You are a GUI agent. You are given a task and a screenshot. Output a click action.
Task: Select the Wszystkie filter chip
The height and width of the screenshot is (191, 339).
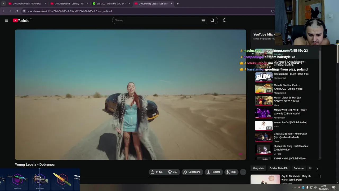pos(258,168)
